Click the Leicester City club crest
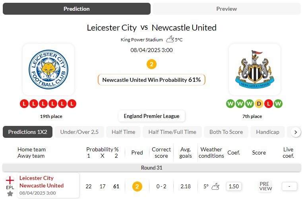This screenshot has width=304, height=199. [48, 70]
